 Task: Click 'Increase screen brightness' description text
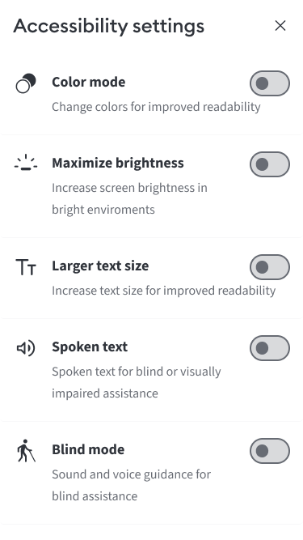coord(129,198)
